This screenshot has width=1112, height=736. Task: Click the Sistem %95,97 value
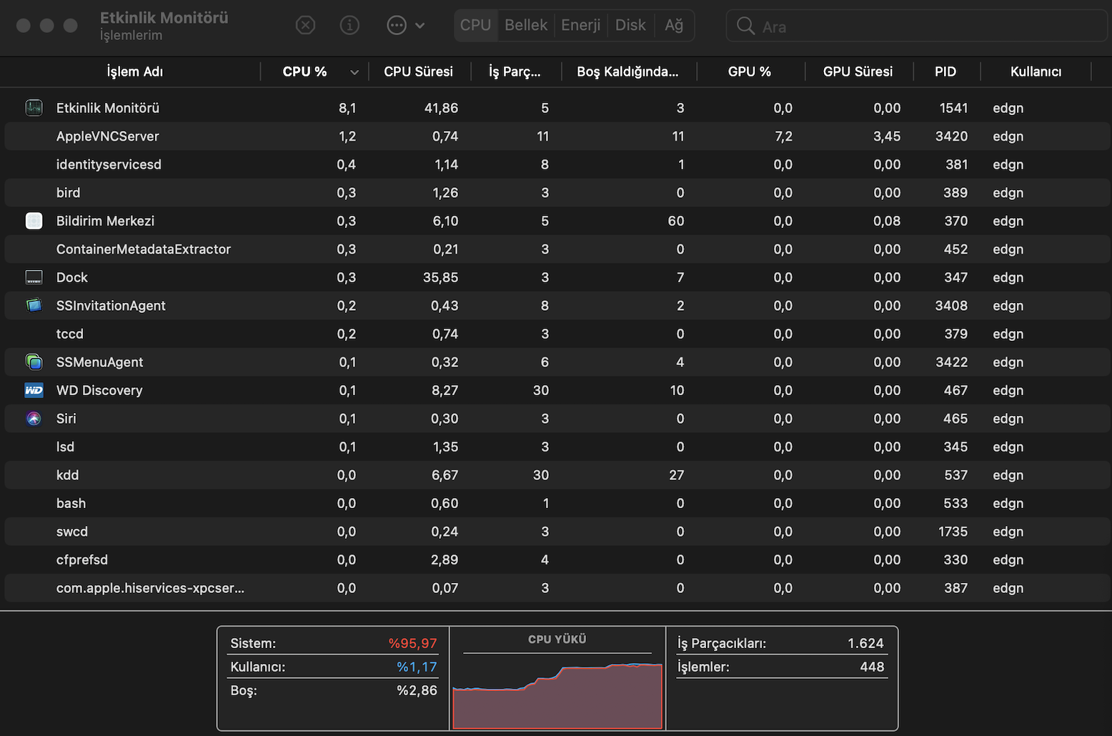coord(412,643)
